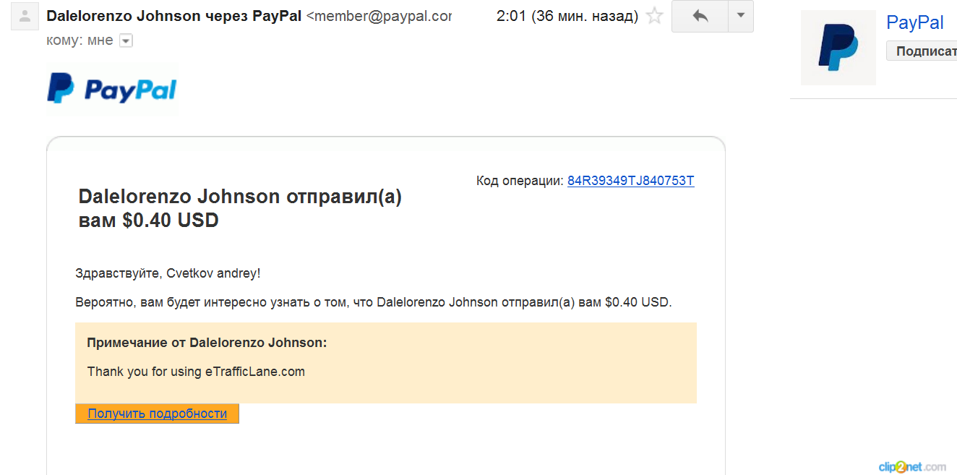Star this PayPal email
Image resolution: width=957 pixels, height=475 pixels.
(654, 16)
